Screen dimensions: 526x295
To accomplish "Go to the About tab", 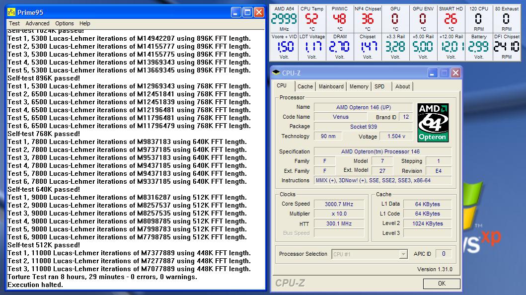I will pos(402,86).
